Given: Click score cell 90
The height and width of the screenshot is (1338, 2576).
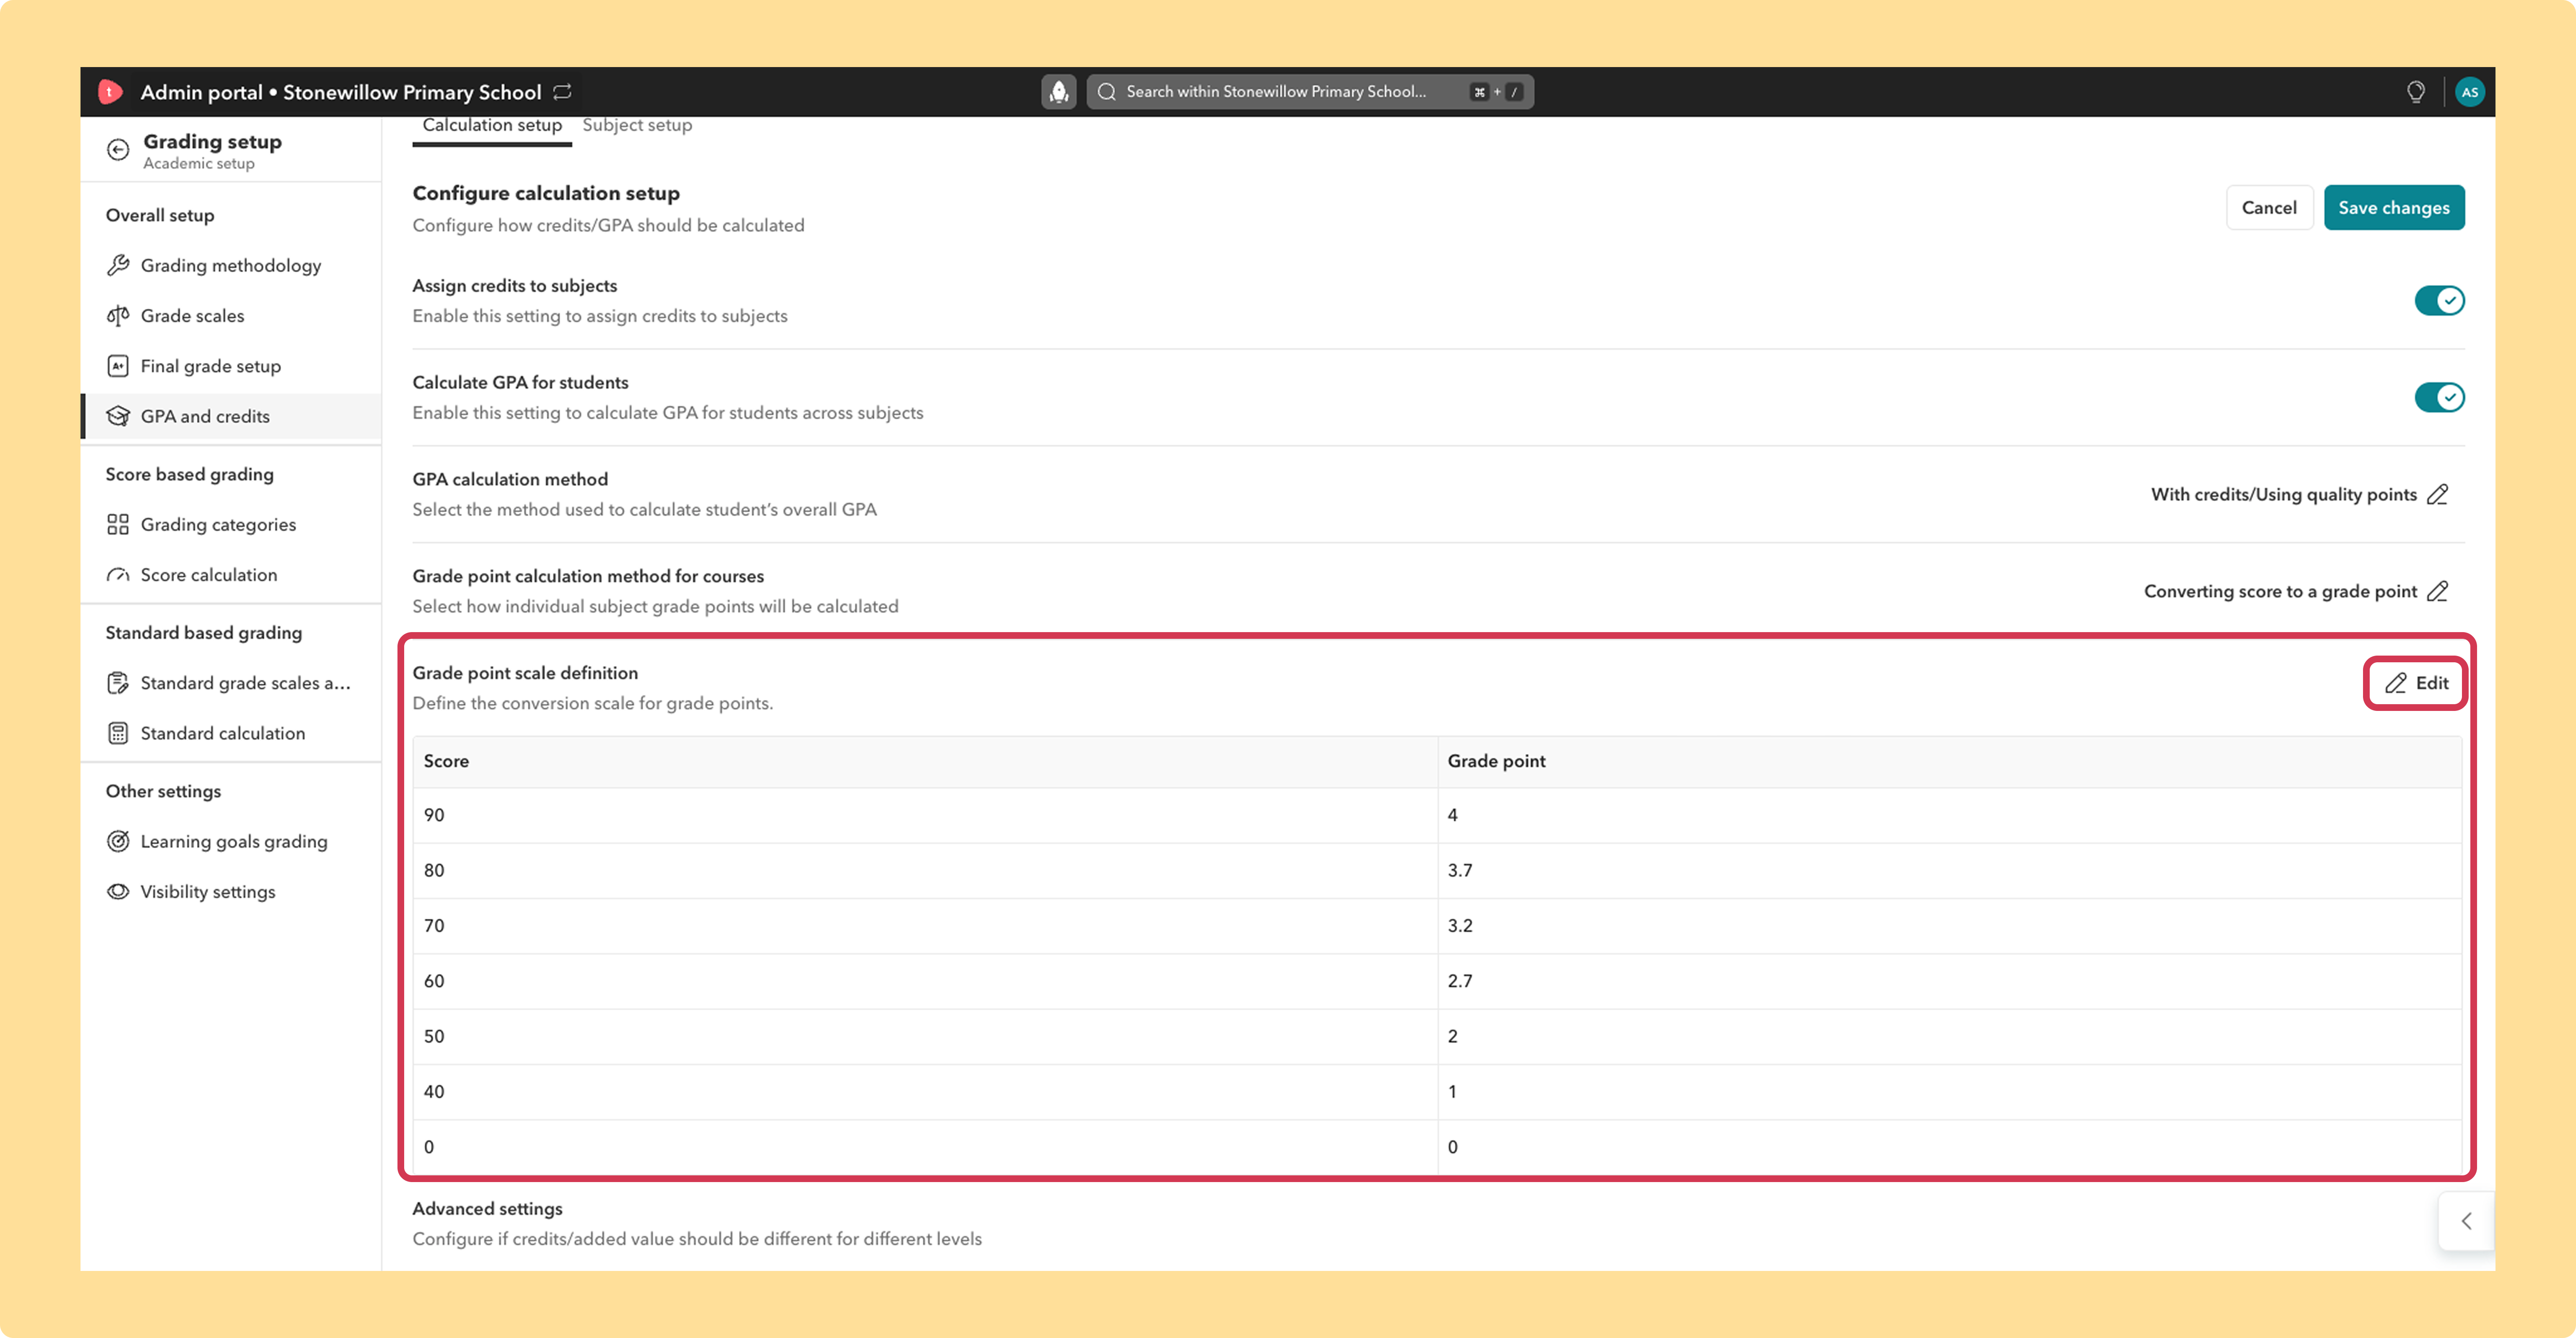Looking at the screenshot, I should tap(925, 815).
